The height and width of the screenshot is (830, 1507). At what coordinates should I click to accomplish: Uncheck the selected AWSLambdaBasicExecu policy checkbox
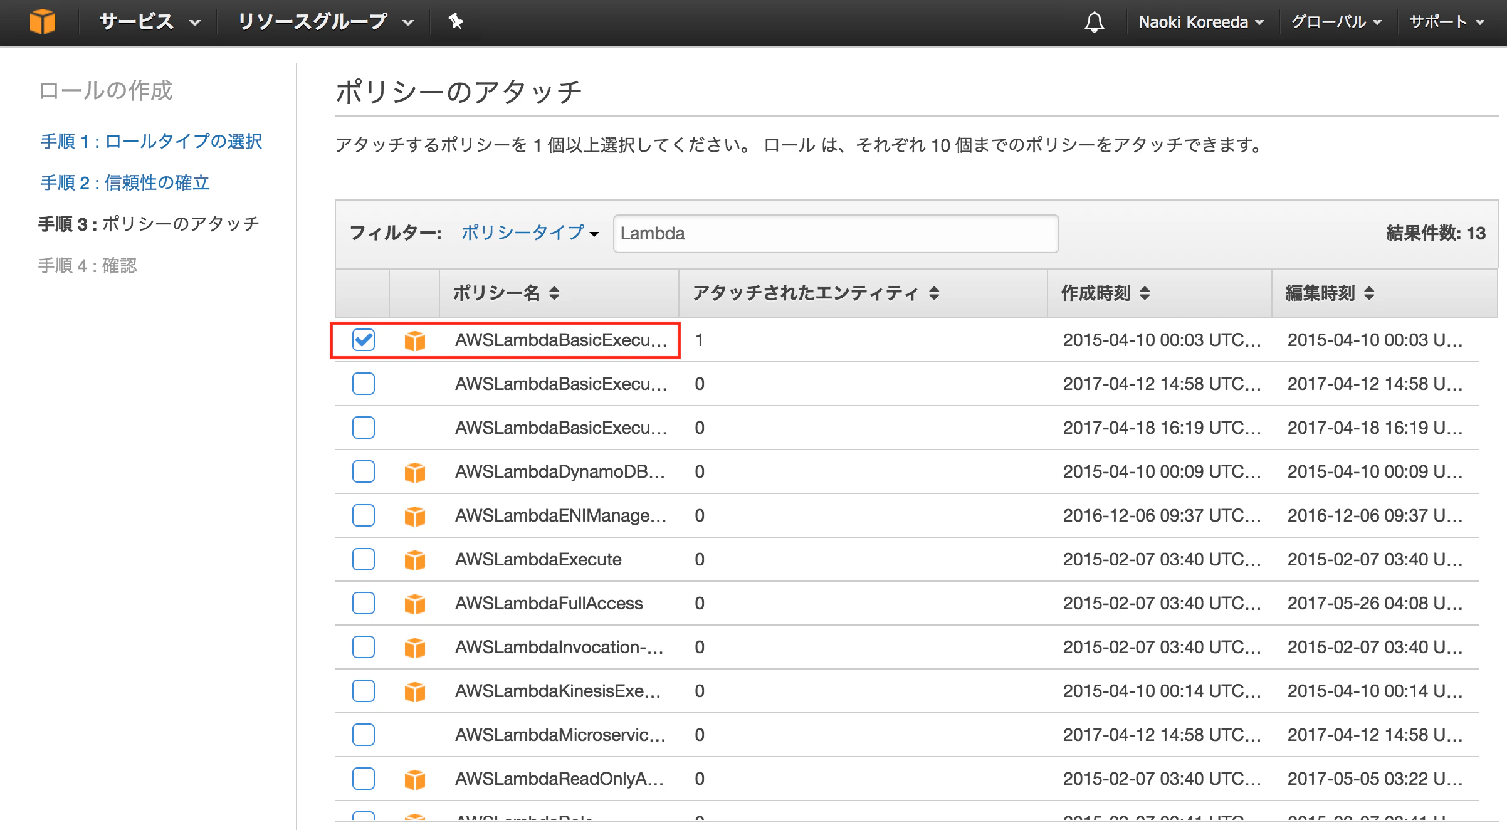pos(364,340)
